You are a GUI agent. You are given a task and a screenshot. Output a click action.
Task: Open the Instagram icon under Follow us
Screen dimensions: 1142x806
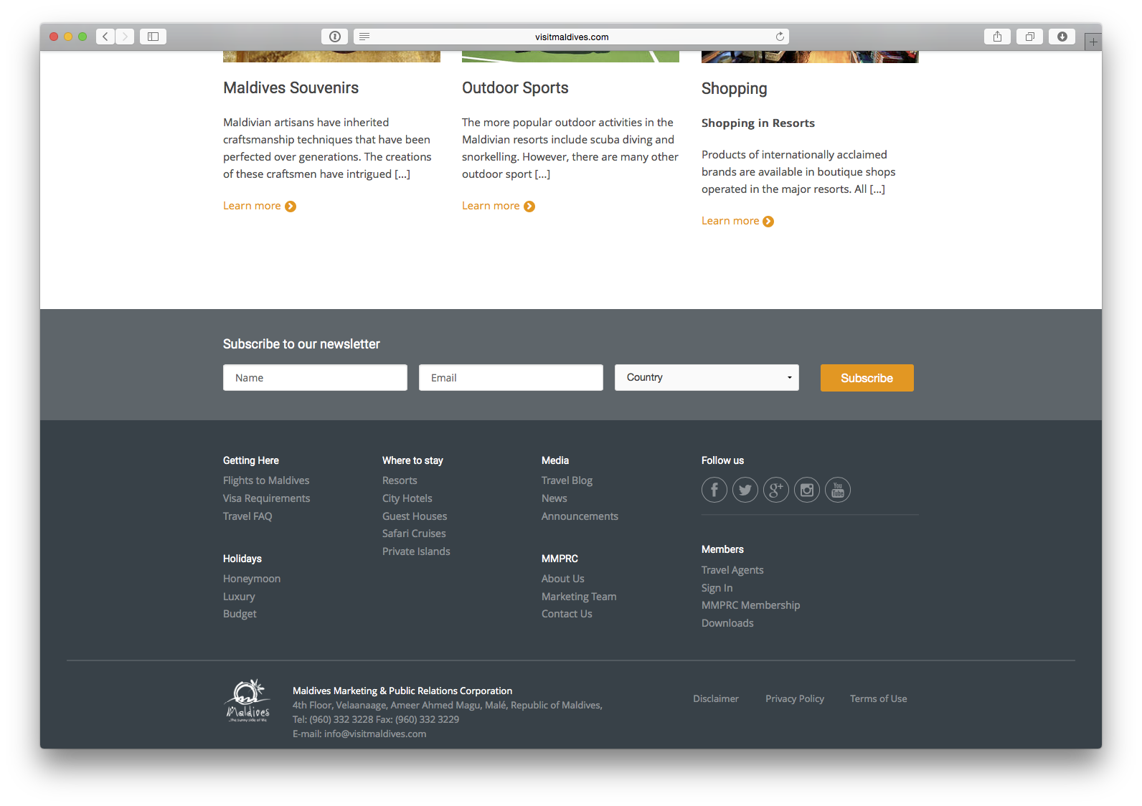pyautogui.click(x=807, y=490)
